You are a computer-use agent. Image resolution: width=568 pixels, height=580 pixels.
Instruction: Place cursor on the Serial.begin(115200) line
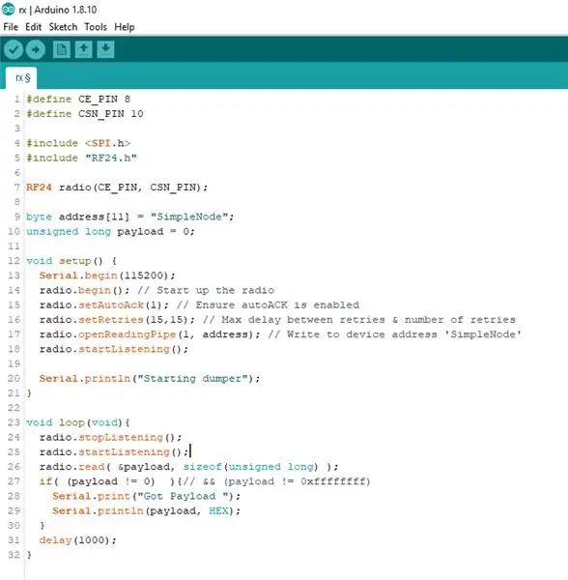pos(107,275)
